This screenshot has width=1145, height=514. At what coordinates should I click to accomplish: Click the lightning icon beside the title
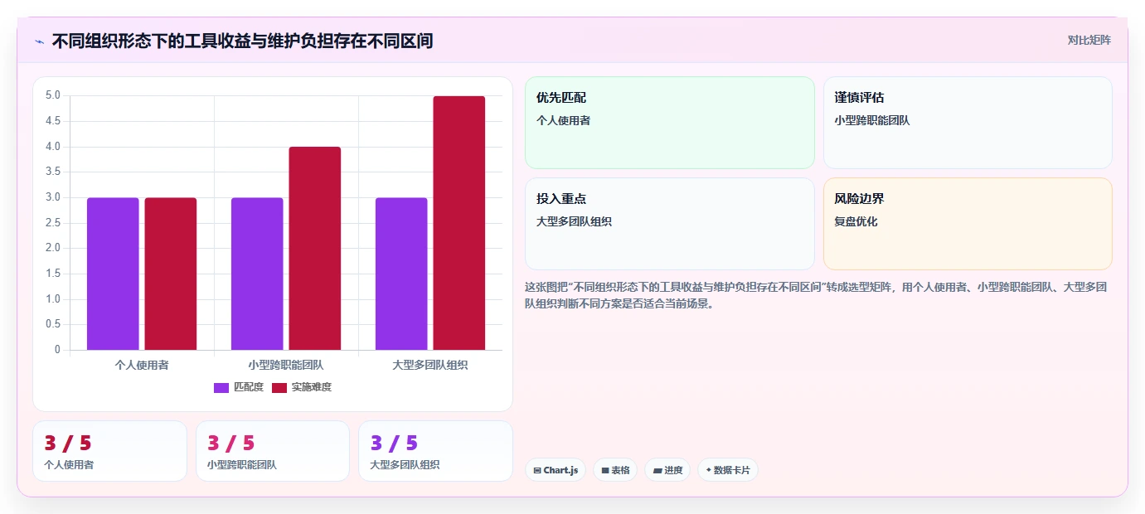pos(39,41)
